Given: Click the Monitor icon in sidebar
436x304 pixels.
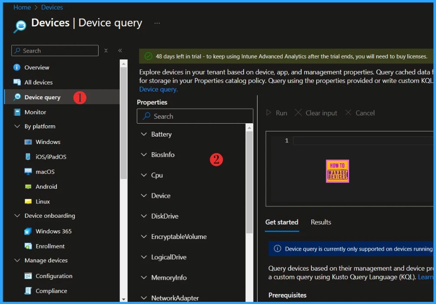Looking at the screenshot, I should click(x=17, y=112).
